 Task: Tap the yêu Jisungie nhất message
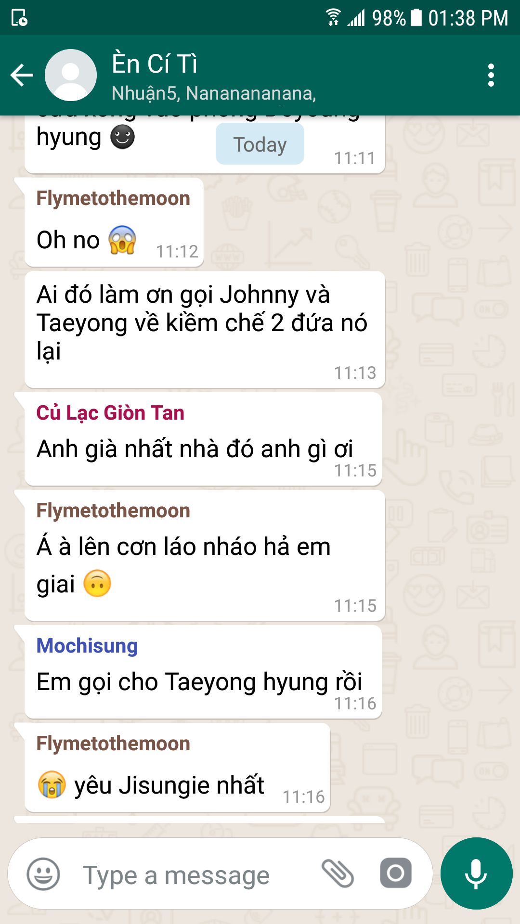pyautogui.click(x=177, y=768)
